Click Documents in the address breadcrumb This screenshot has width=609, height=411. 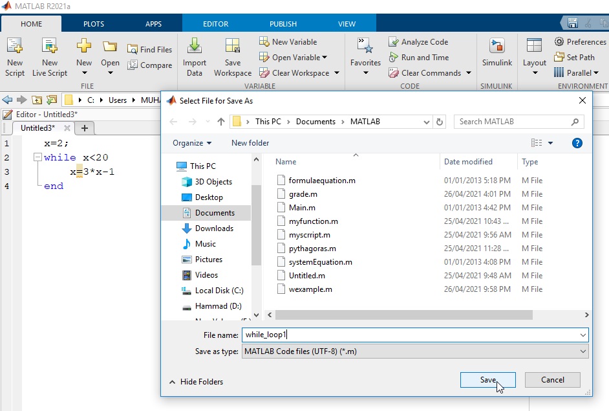[315, 122]
